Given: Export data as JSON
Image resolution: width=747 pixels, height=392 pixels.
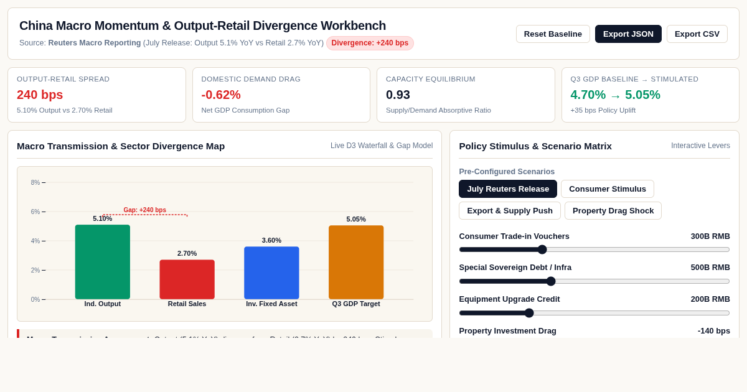Looking at the screenshot, I should click(x=628, y=34).
